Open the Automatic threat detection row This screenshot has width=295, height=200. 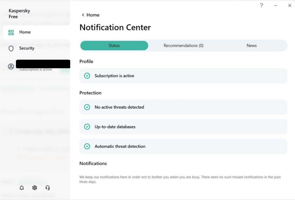[x=183, y=146]
